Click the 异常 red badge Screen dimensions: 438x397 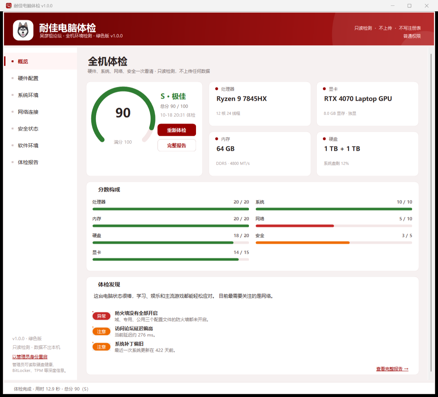[x=101, y=316]
